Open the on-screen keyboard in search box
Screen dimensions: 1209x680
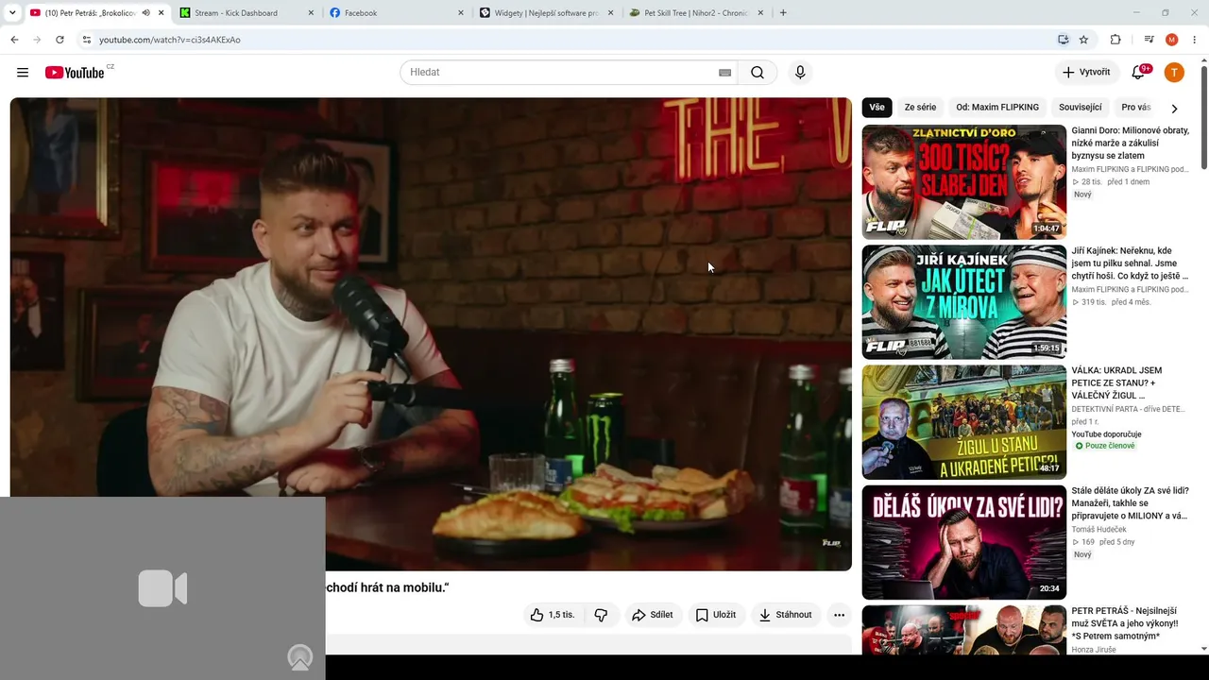(x=724, y=73)
